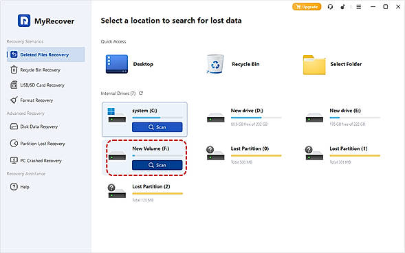
Task: Click the Lost Partition (1) disk icon
Action: pos(314,153)
